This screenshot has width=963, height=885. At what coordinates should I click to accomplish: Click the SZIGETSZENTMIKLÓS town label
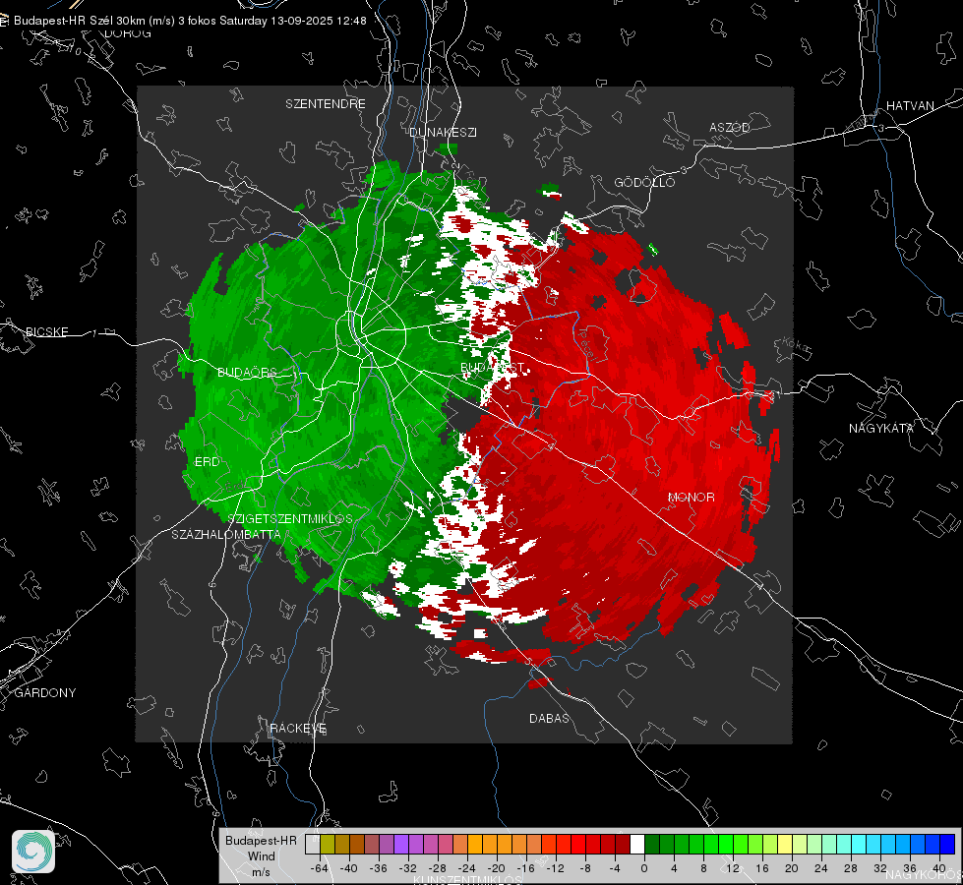point(290,518)
